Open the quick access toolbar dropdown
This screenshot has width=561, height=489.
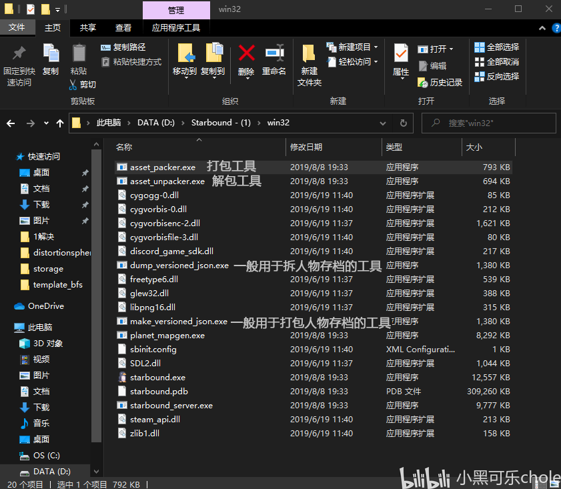[x=57, y=10]
